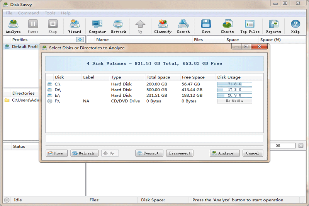Open the Charts toolbar icon

tap(227, 26)
